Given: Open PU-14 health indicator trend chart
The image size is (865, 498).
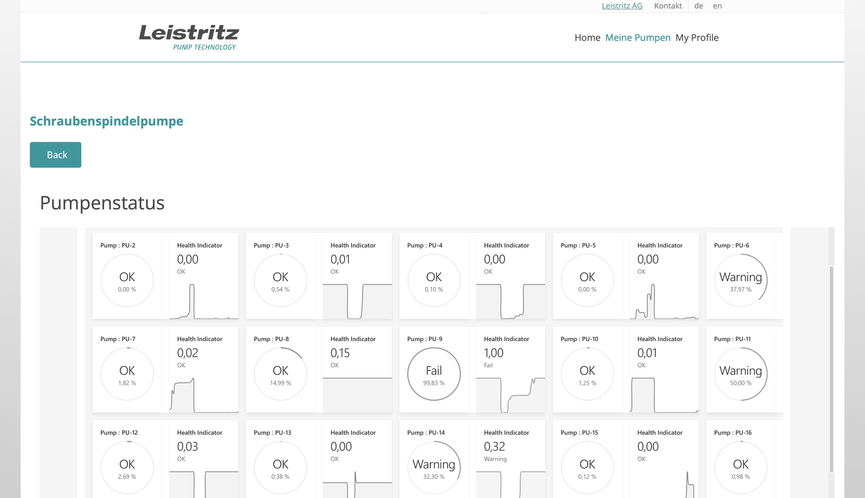Looking at the screenshot, I should point(510,484).
